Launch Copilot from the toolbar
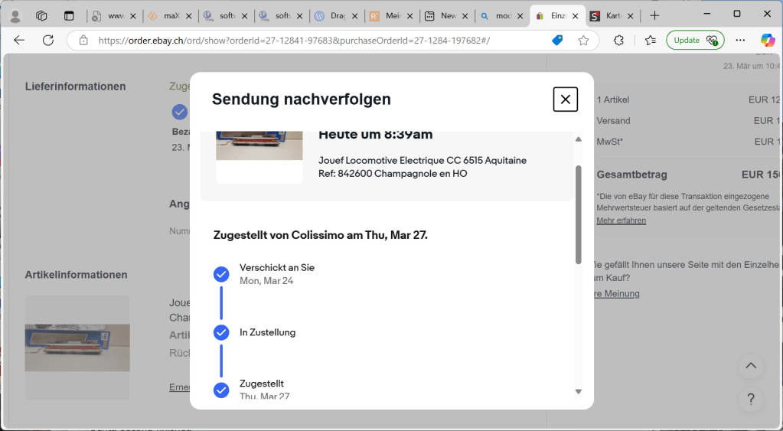The image size is (783, 431). click(767, 41)
